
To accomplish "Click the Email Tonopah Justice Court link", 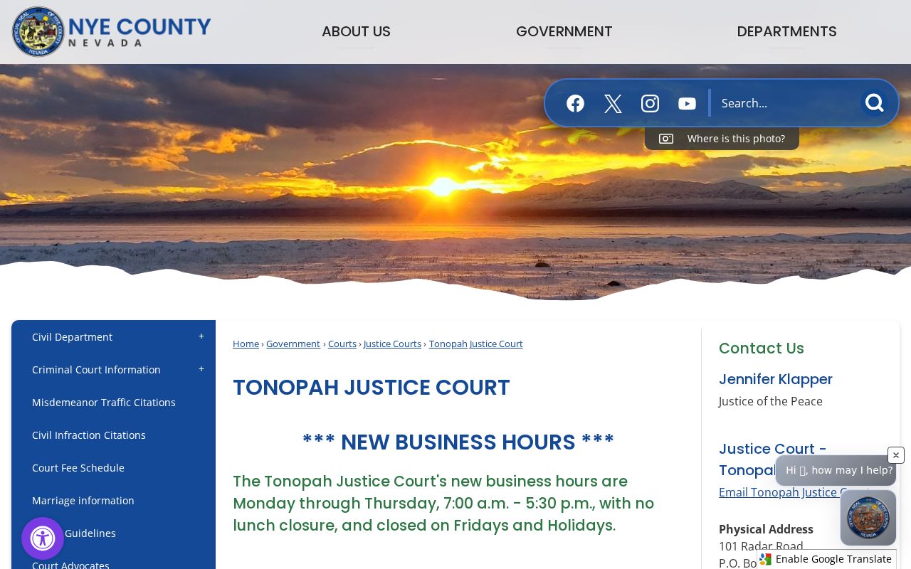I will click(779, 492).
